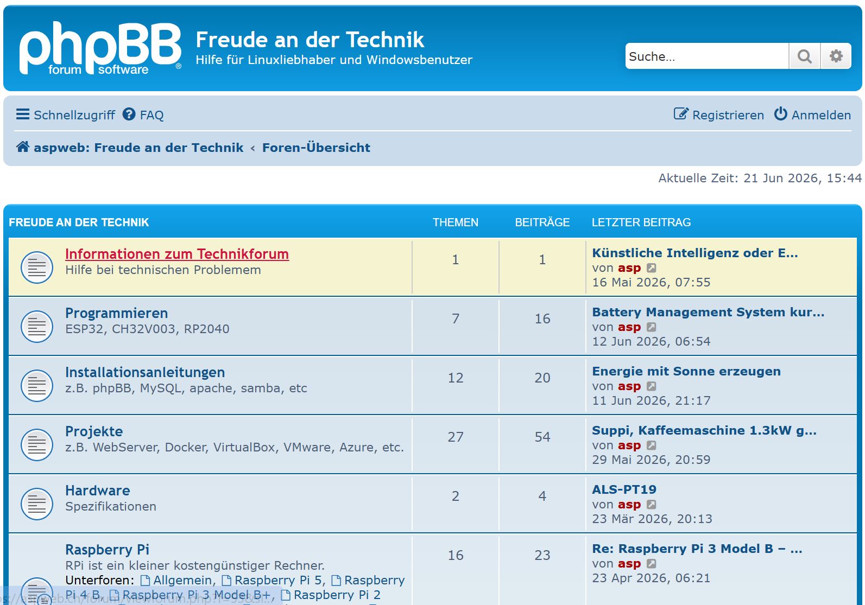The image size is (865, 605).
Task: Click Aktuelle Zeit: 21 Jun 2026, 15:44 text
Action: pos(760,178)
